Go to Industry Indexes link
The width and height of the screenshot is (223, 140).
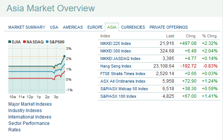[25, 111]
